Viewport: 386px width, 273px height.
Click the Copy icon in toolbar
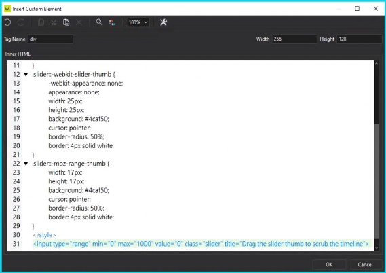click(x=41, y=22)
